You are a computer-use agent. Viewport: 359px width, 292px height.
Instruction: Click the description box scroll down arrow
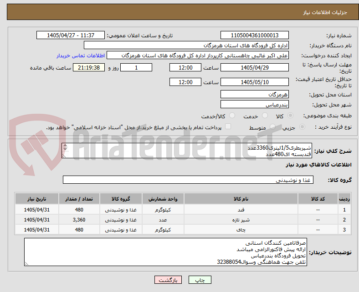coord(65,149)
